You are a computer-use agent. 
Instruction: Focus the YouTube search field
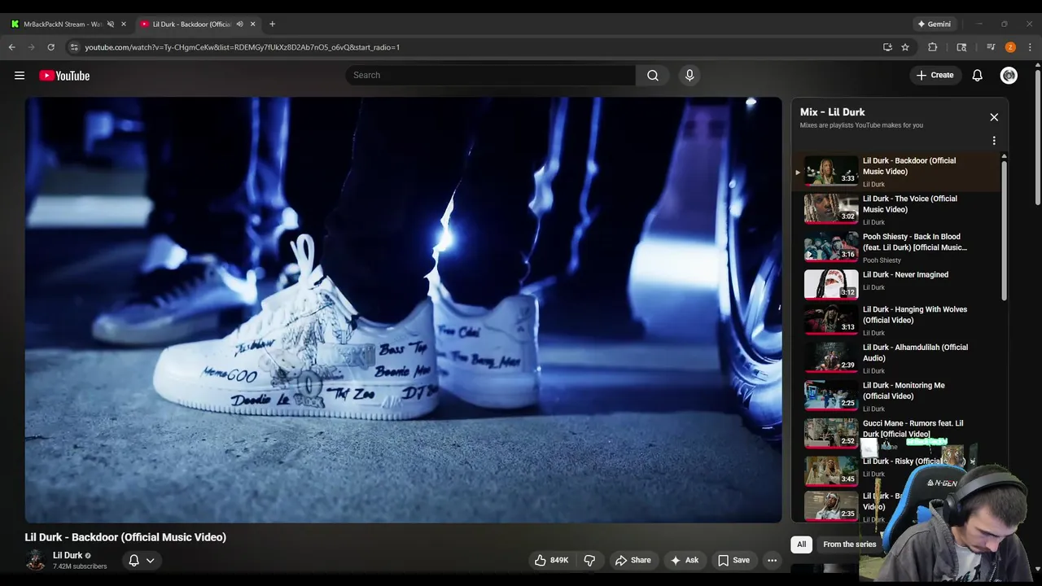tap(491, 75)
